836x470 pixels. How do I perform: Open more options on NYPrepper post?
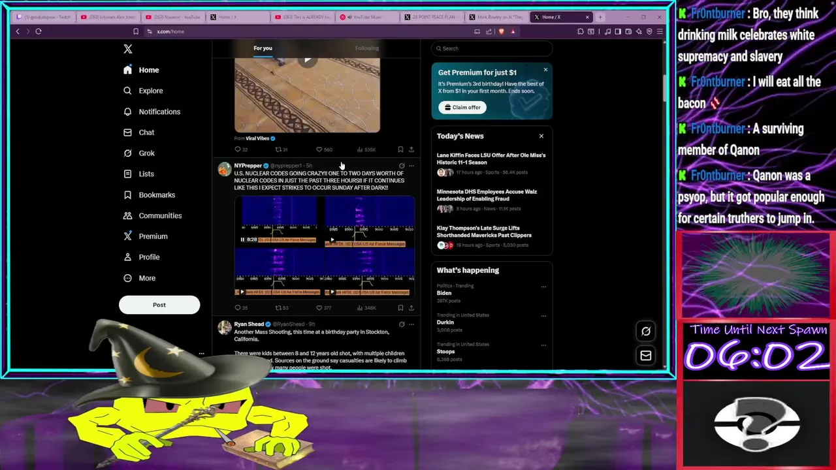tap(411, 166)
